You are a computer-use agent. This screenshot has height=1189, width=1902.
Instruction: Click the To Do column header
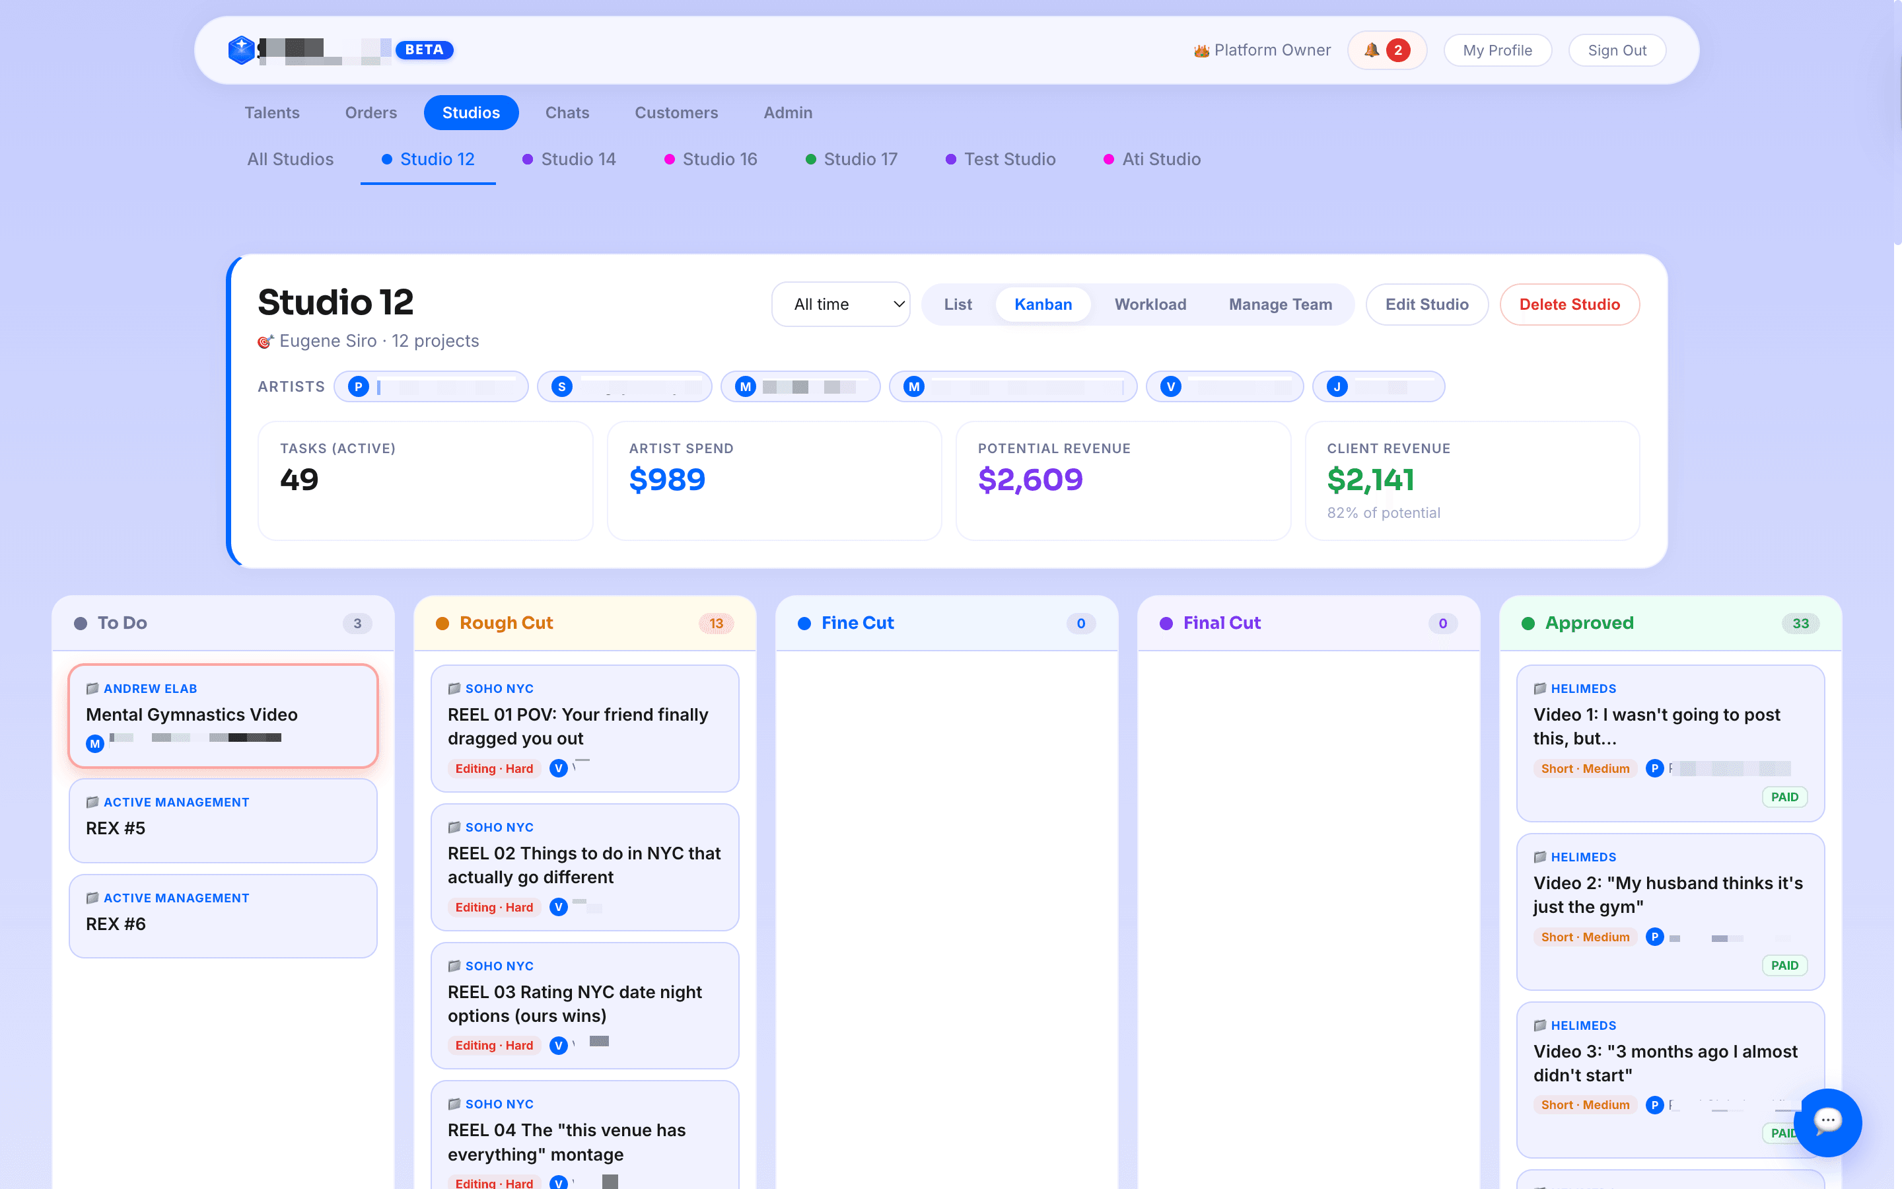(x=223, y=623)
